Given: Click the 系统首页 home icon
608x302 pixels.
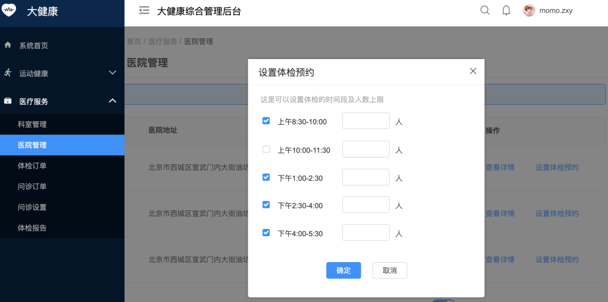Looking at the screenshot, I should pos(8,45).
